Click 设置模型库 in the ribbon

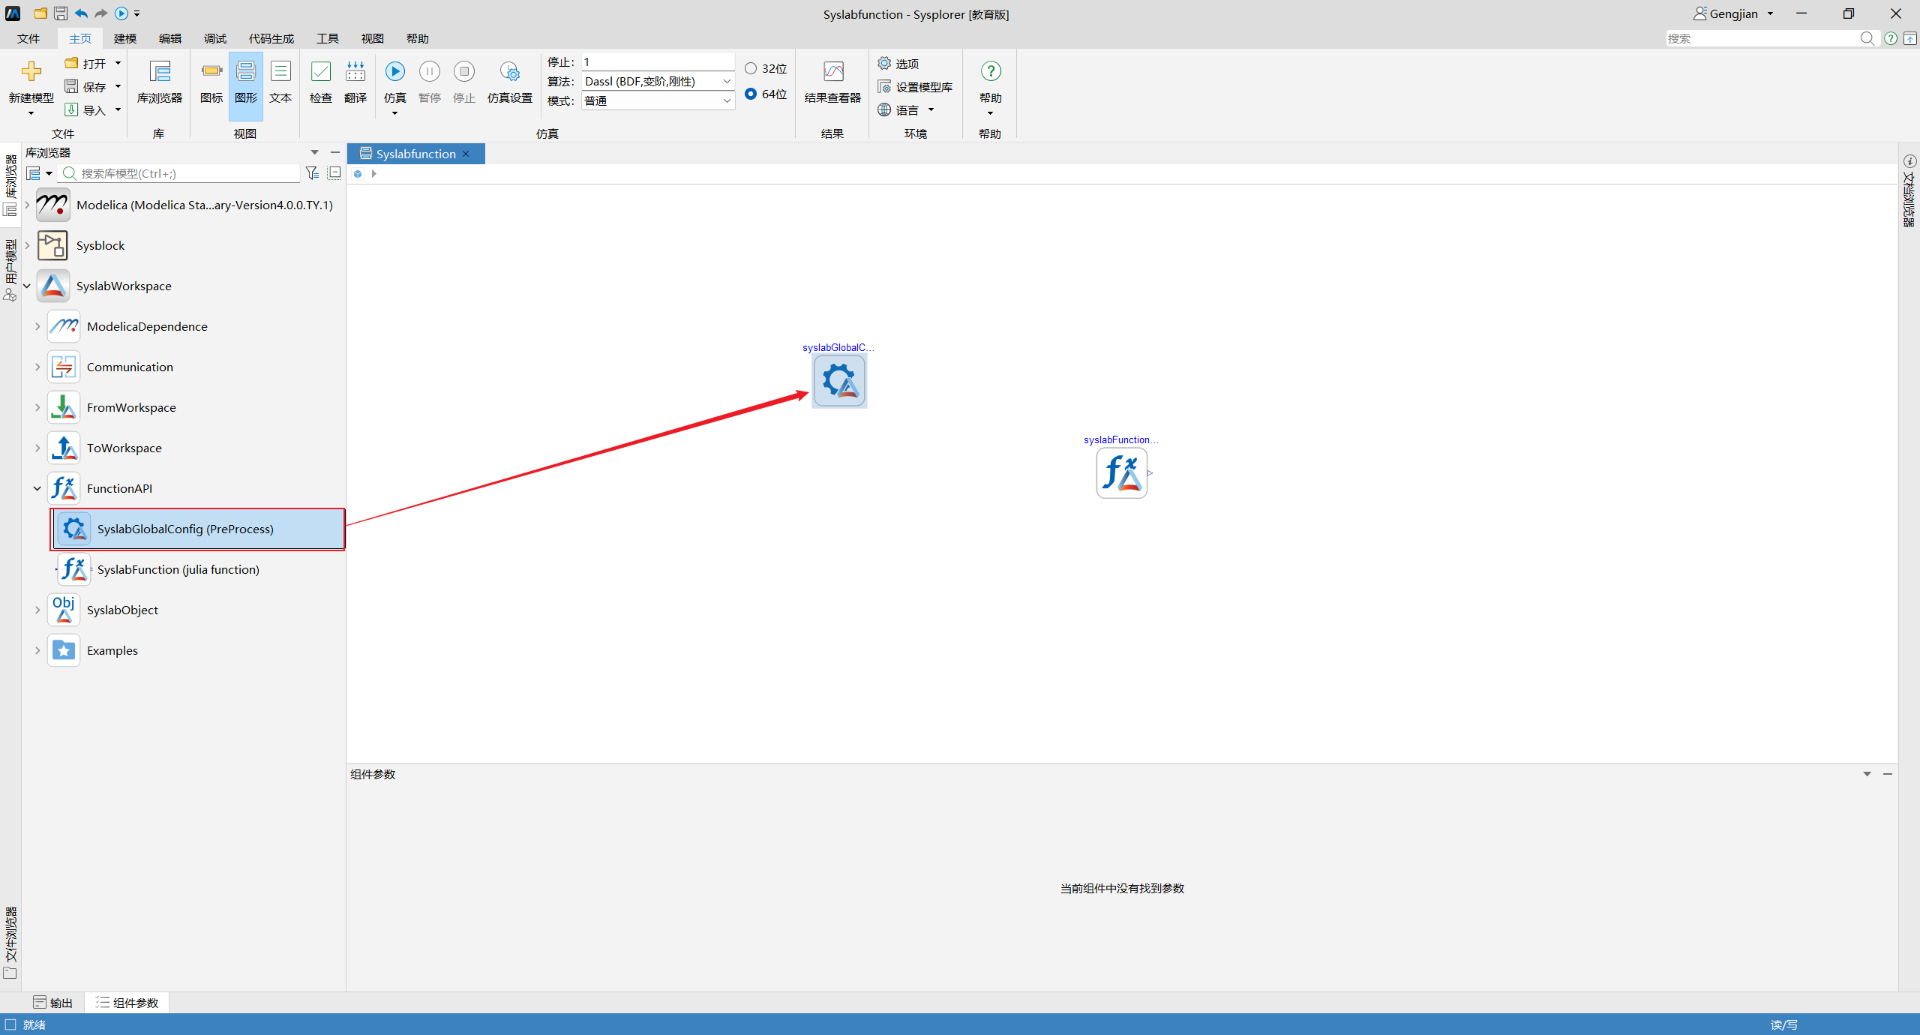[916, 87]
